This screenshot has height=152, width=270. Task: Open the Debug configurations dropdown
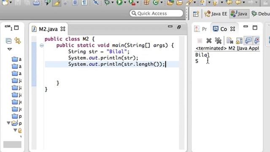coord(113,3)
